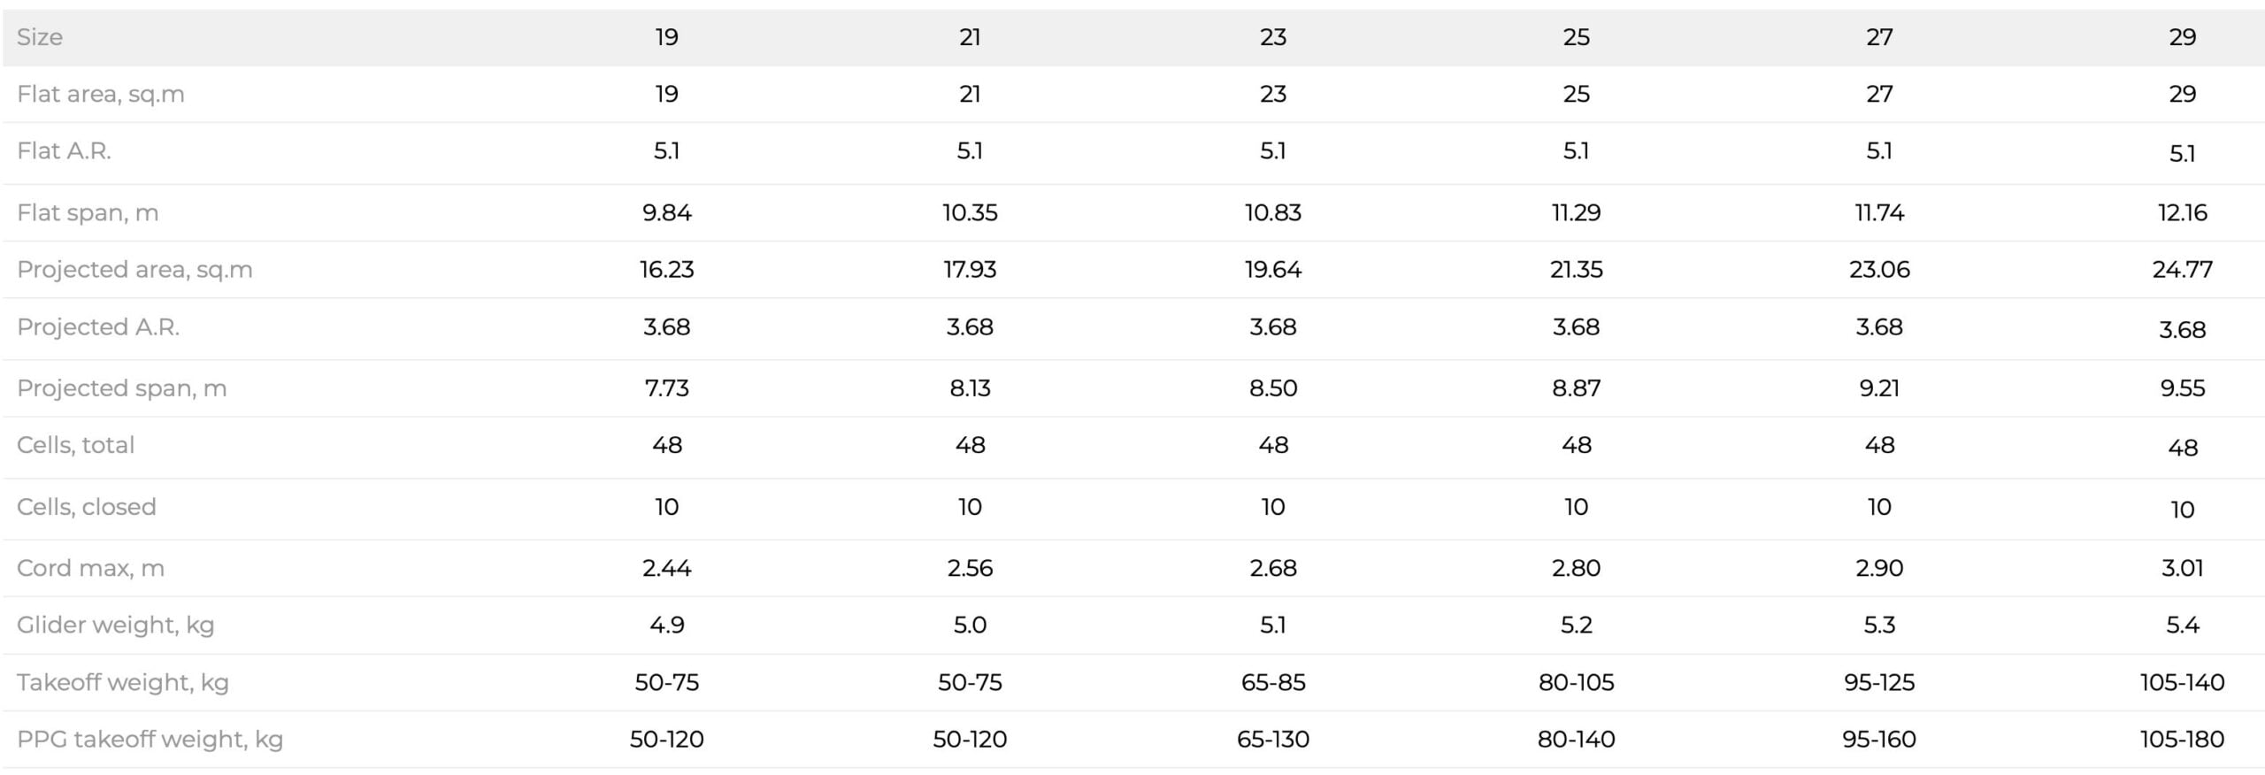Click Projected span value 8.87
The width and height of the screenshot is (2265, 775).
tap(1576, 388)
